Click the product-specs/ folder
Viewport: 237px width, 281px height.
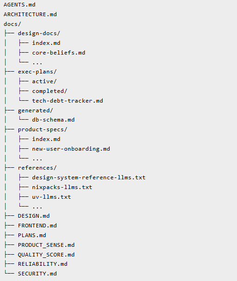[43, 129]
